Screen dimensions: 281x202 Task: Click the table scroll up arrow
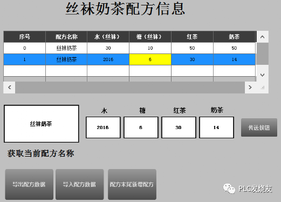coord(263,37)
